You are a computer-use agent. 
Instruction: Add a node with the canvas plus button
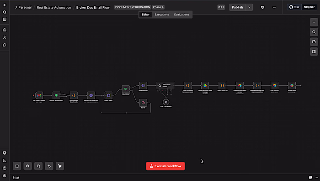tap(314, 22)
